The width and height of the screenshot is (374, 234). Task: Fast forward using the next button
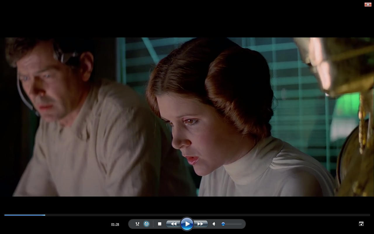201,224
